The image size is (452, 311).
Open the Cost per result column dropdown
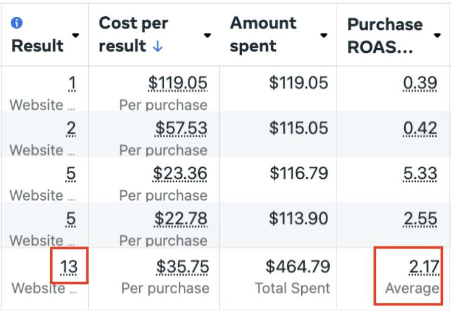[x=207, y=36]
